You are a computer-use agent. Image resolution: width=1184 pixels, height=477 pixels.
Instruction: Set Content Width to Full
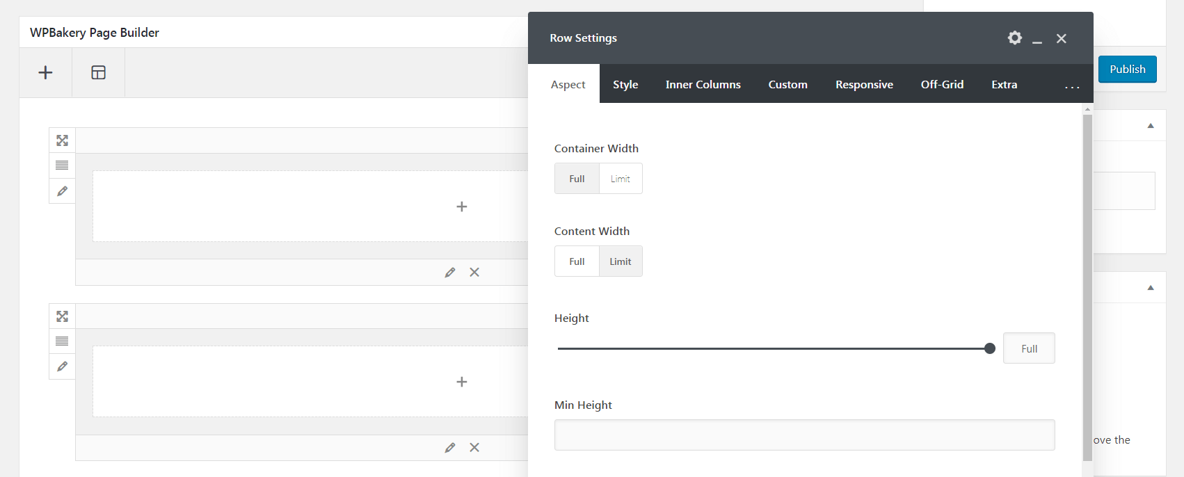tap(577, 261)
